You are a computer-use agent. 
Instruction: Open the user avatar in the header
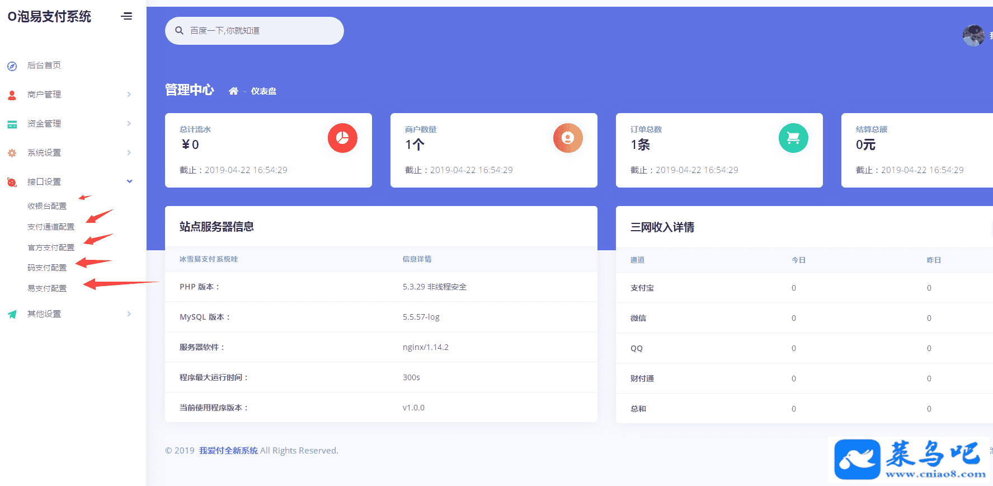973,35
